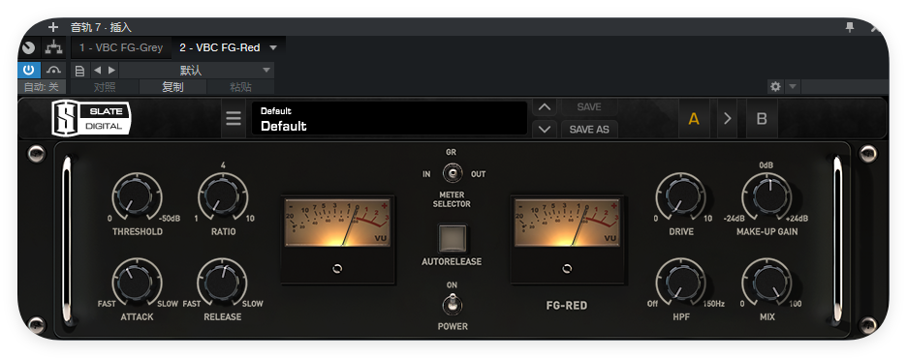The width and height of the screenshot is (907, 358).
Task: Click the 对照 compare button
Action: point(105,87)
